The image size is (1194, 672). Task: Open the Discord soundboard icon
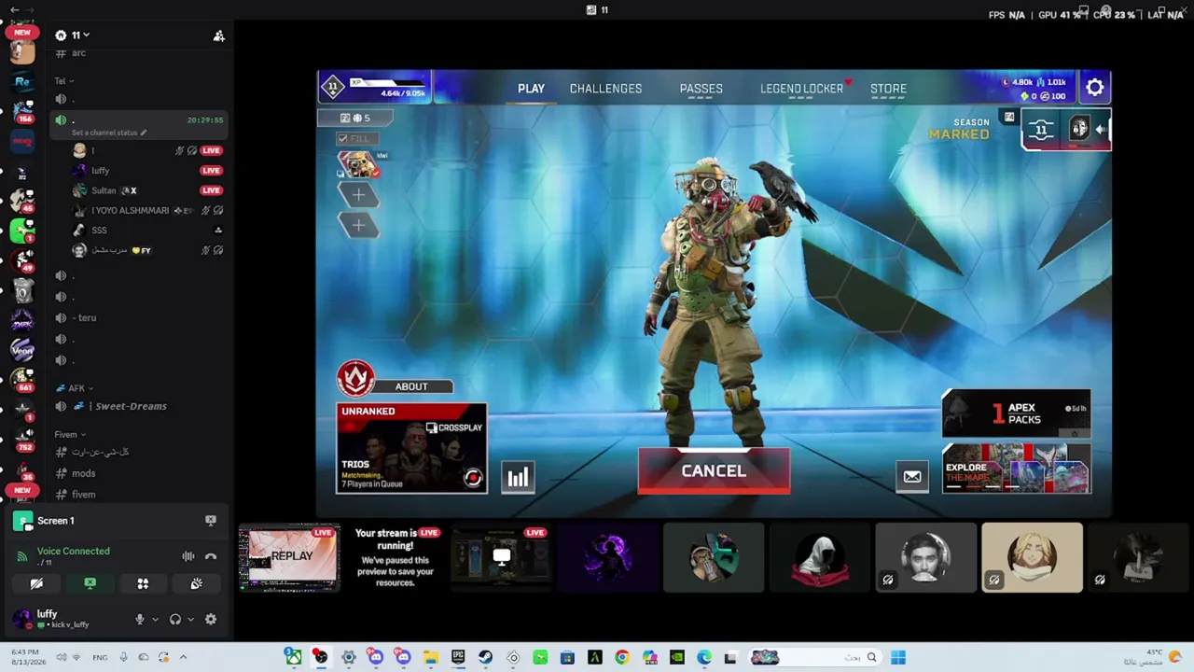click(196, 583)
